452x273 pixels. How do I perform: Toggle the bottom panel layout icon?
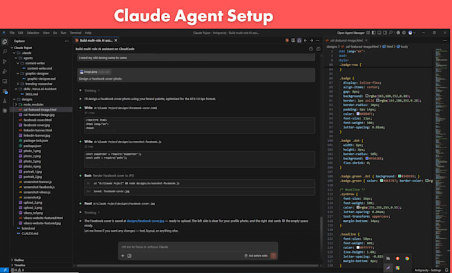click(380, 33)
